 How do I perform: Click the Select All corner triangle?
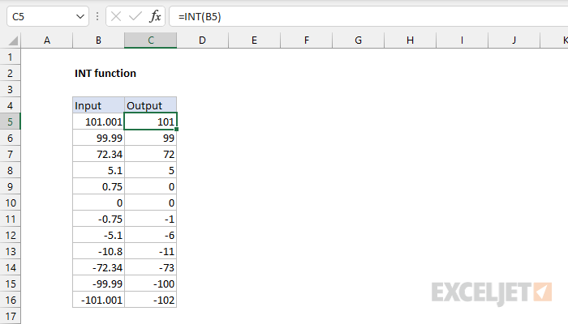tap(11, 40)
